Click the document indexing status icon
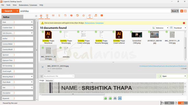 coord(176,103)
